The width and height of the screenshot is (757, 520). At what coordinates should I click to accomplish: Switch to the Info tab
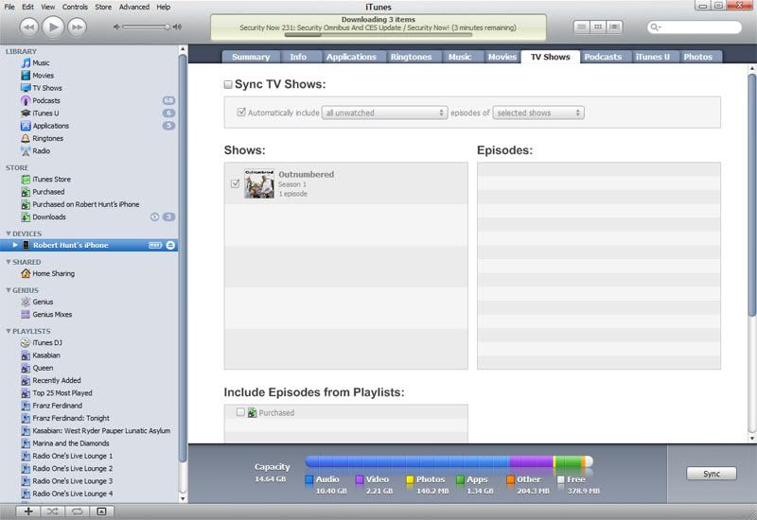tap(298, 57)
